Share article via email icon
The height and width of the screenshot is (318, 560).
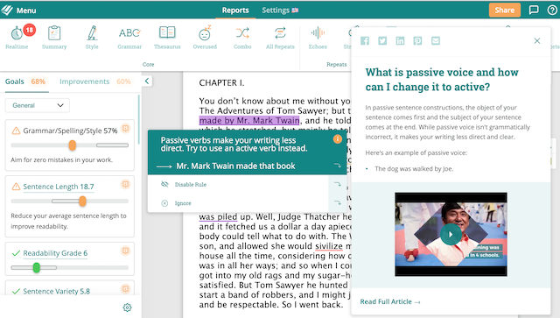tap(436, 41)
